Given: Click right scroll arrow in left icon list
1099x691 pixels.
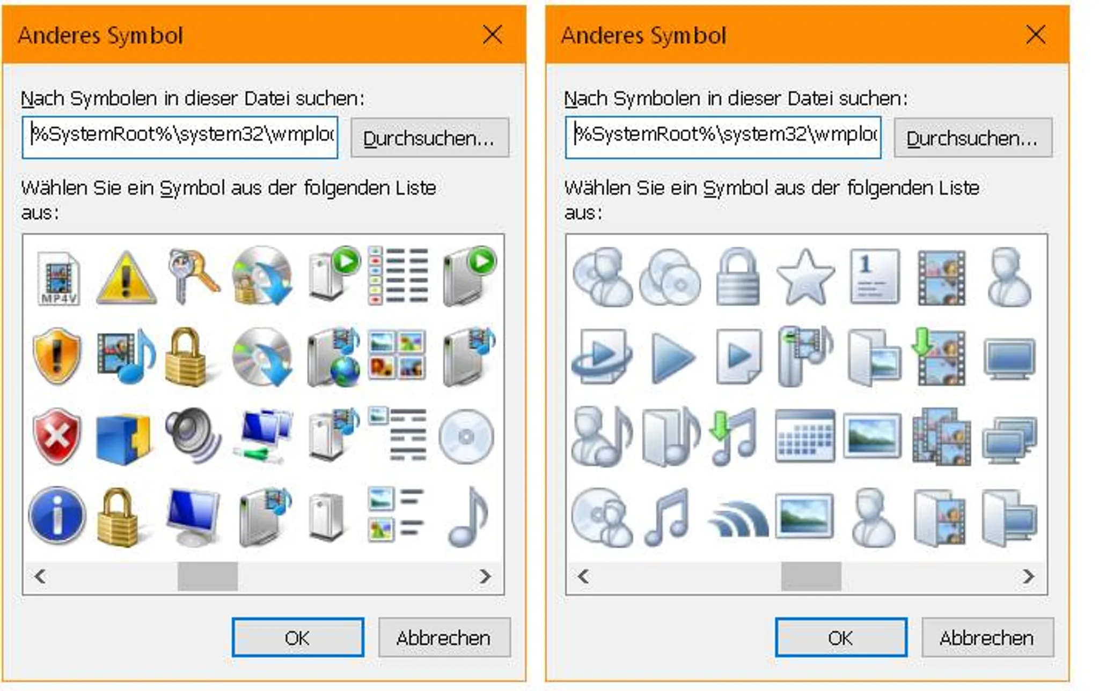Looking at the screenshot, I should (485, 576).
